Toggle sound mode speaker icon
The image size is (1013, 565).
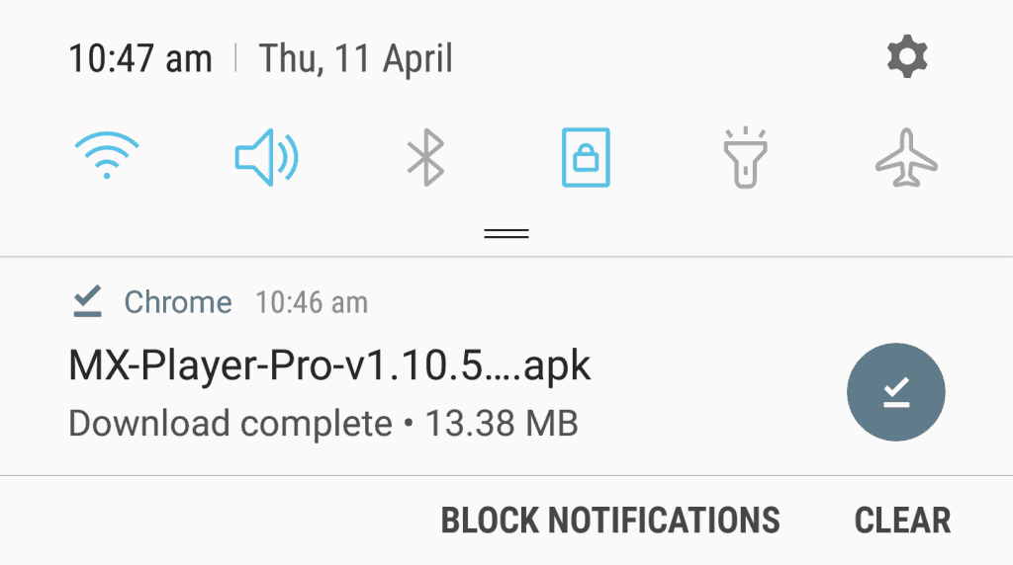266,157
